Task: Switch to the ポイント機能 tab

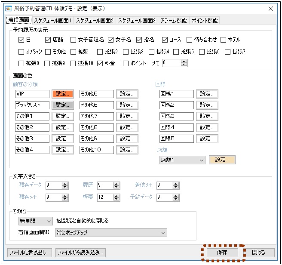Action: [205, 20]
